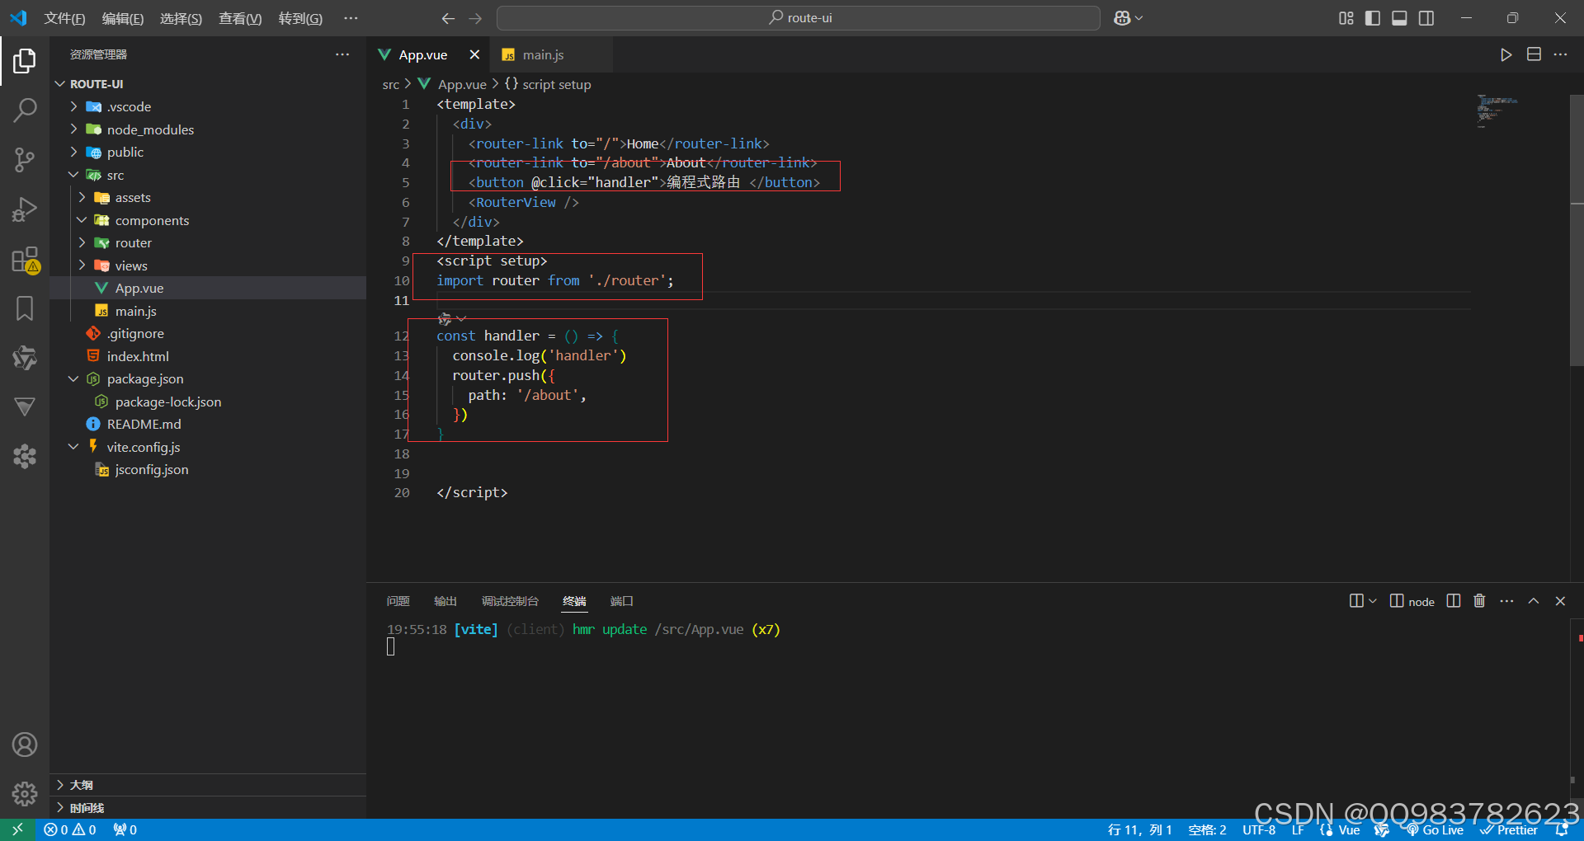Click errors and warnings count in status bar
Image resolution: width=1584 pixels, height=841 pixels.
pos(70,830)
